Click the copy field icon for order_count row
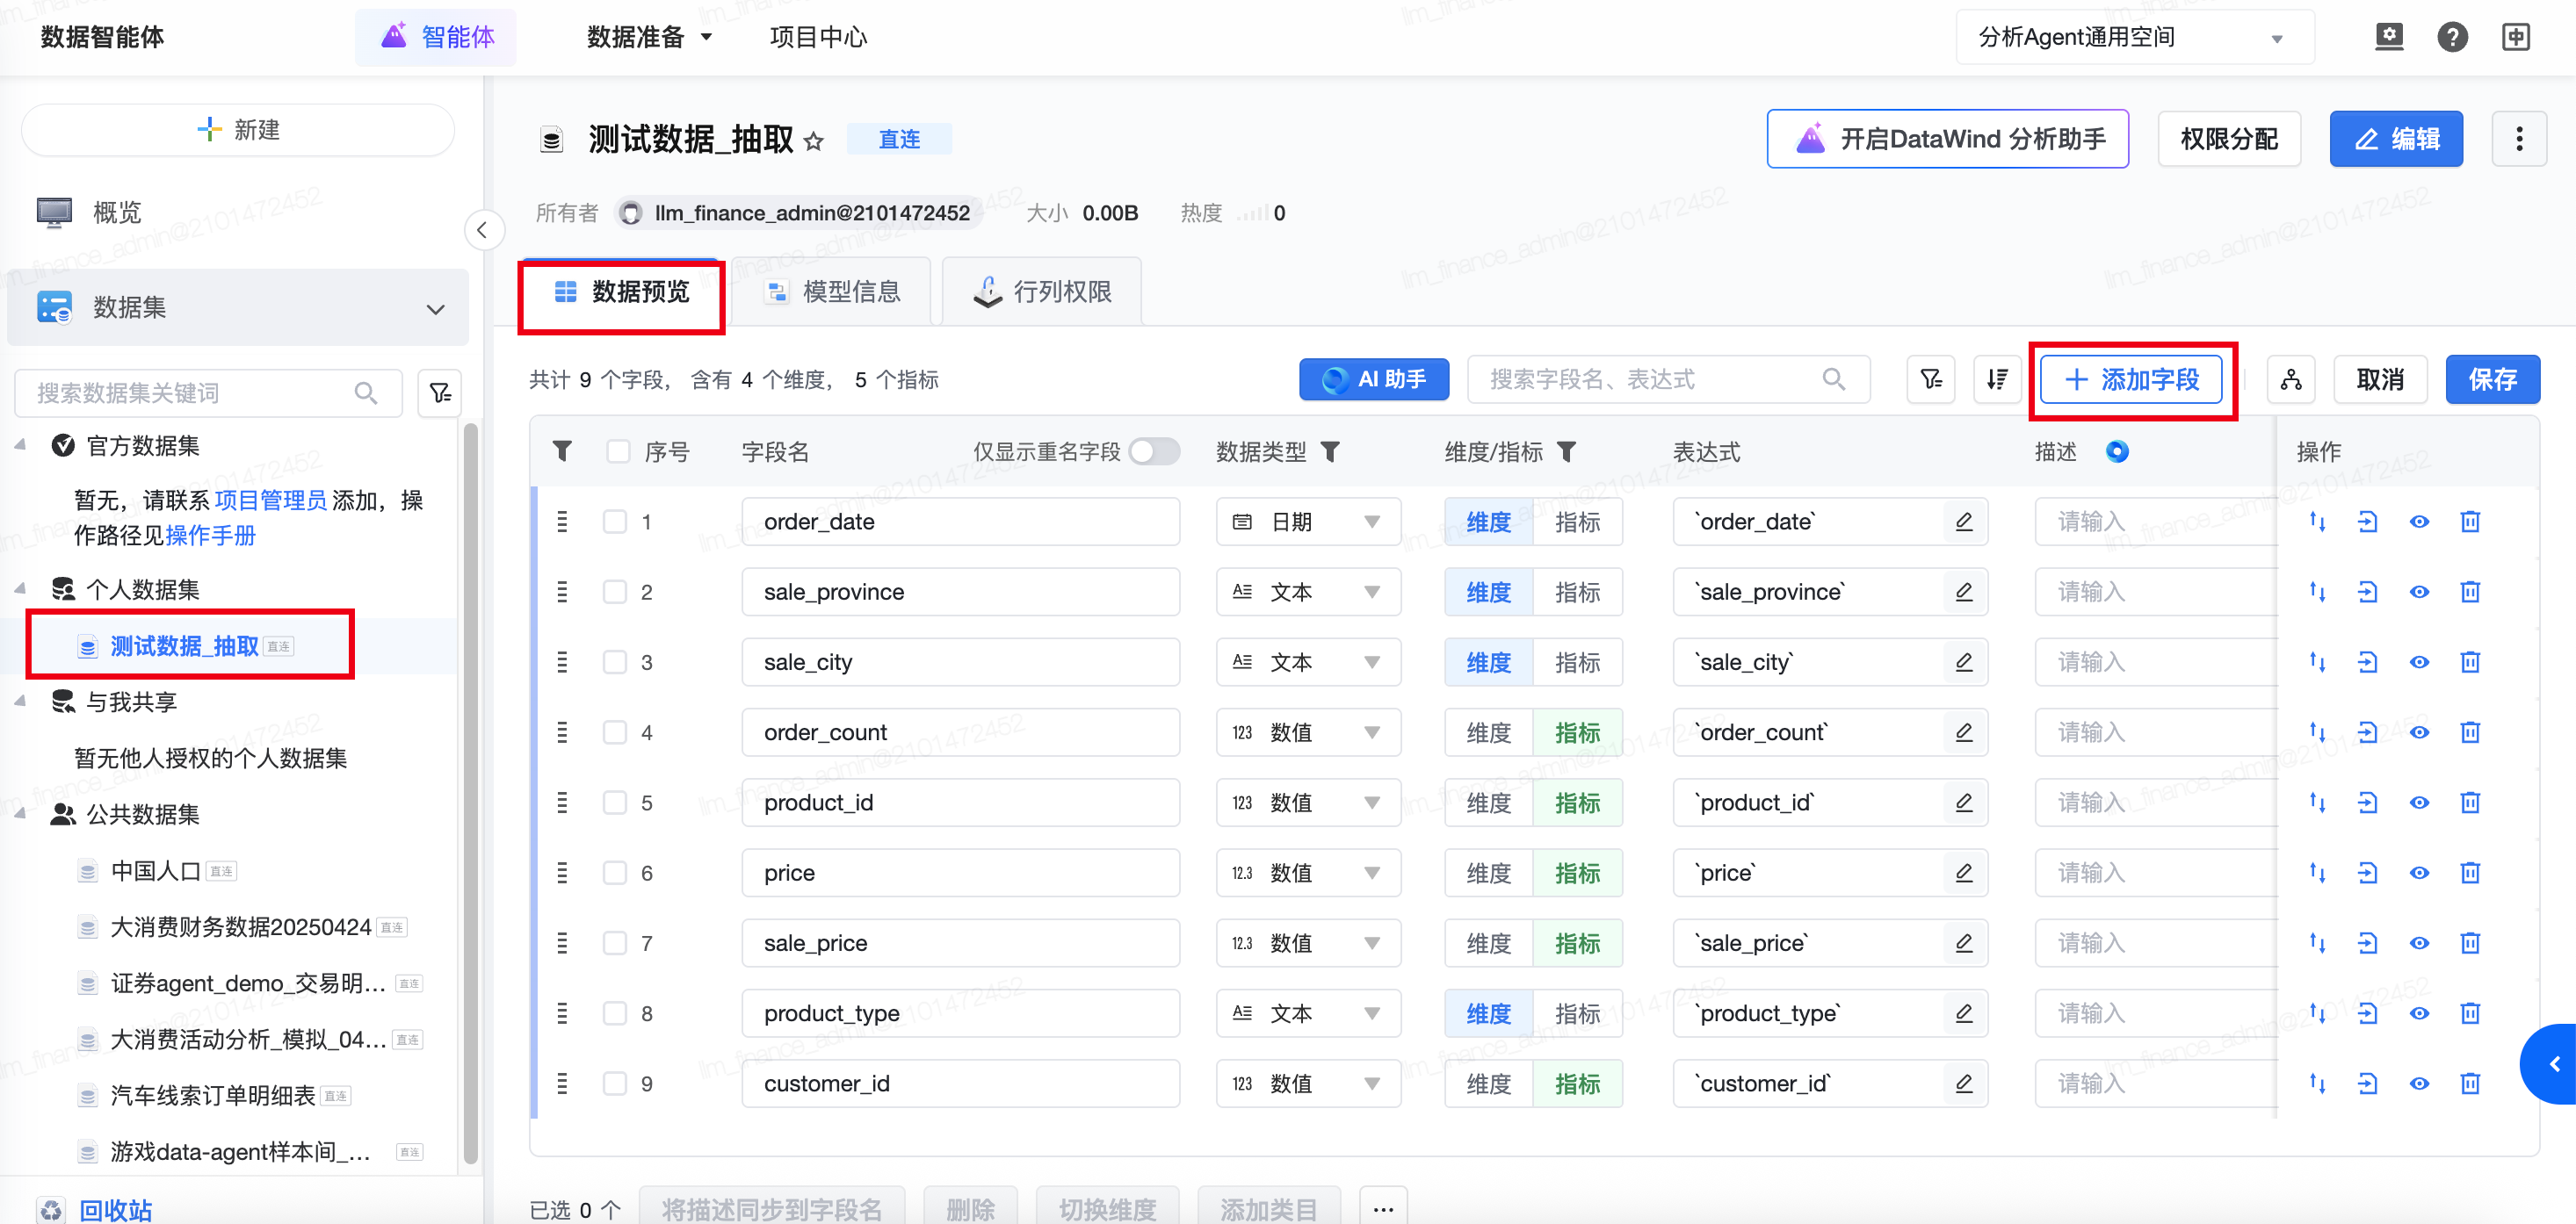 [2367, 732]
